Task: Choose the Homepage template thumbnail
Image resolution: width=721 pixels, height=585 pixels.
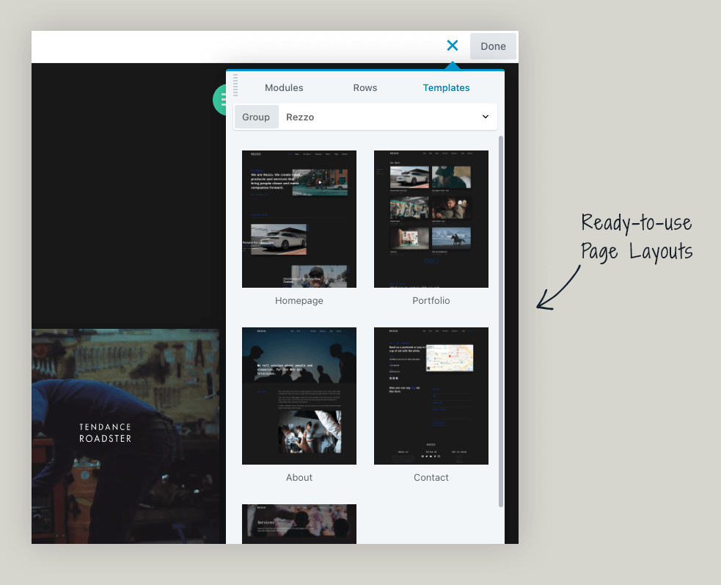Action: [299, 219]
